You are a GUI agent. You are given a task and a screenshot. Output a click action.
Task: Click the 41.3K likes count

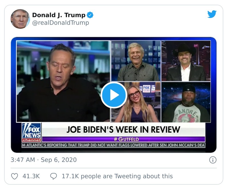point(31,176)
